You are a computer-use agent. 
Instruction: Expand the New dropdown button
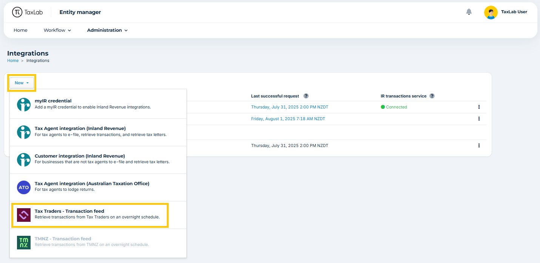click(22, 83)
